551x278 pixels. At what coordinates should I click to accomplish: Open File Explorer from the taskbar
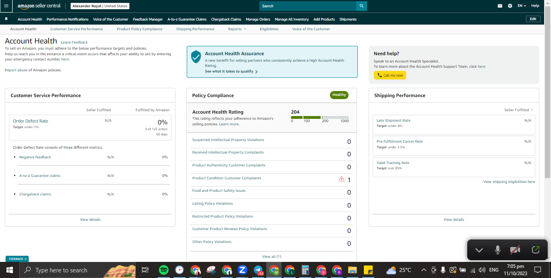353,270
